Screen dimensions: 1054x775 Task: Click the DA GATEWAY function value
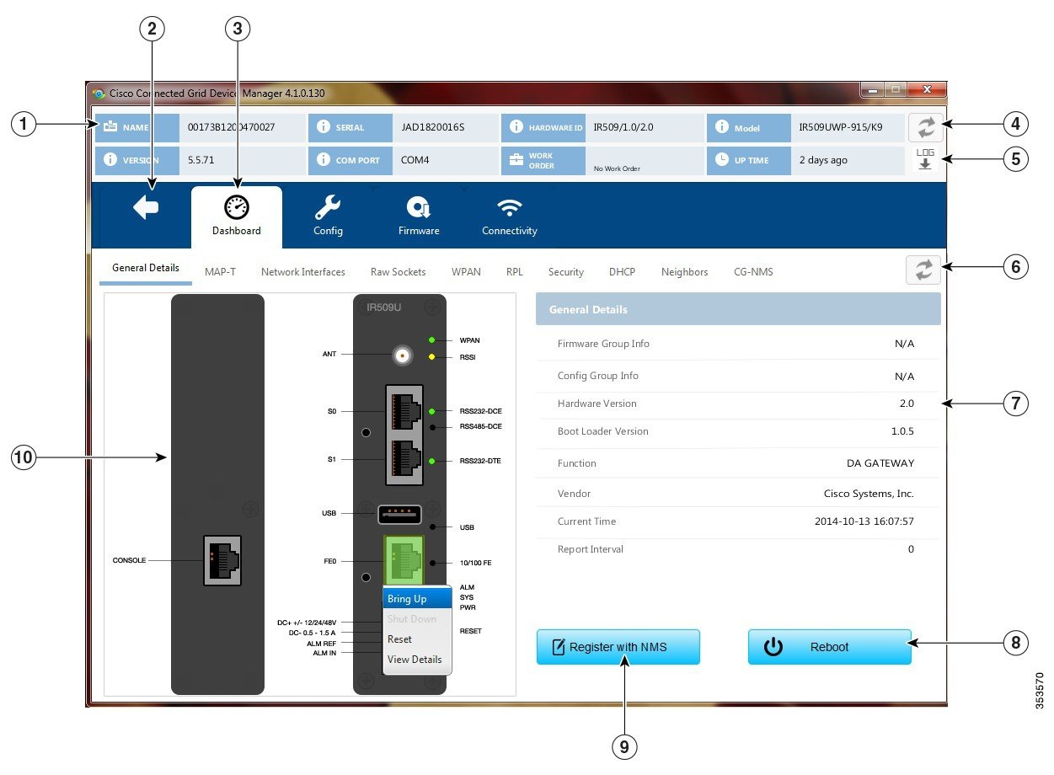click(x=880, y=463)
